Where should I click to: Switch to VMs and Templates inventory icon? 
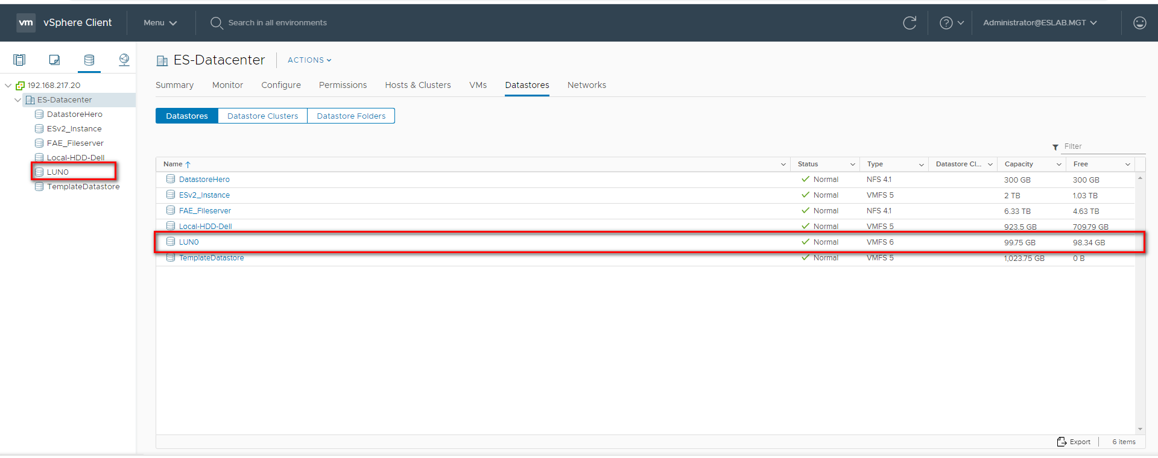click(x=54, y=60)
